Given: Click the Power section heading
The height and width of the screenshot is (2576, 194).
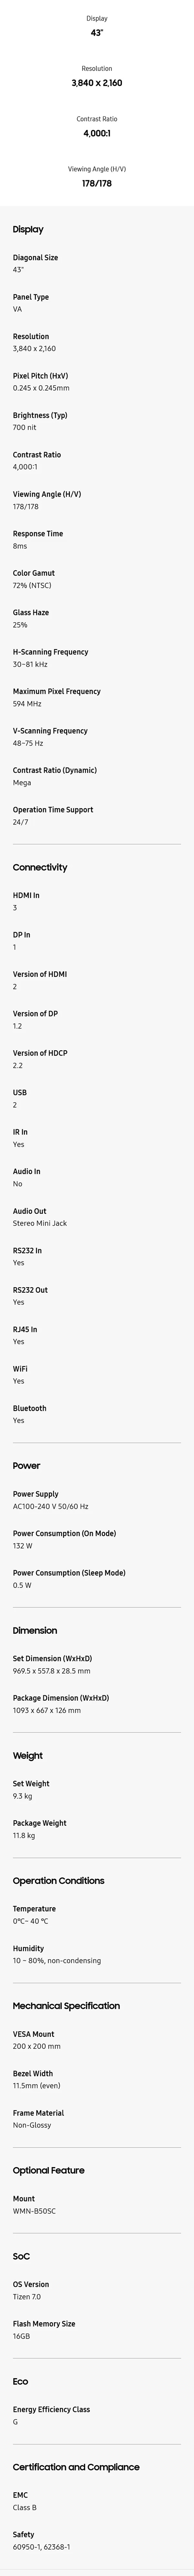Looking at the screenshot, I should (26, 1465).
